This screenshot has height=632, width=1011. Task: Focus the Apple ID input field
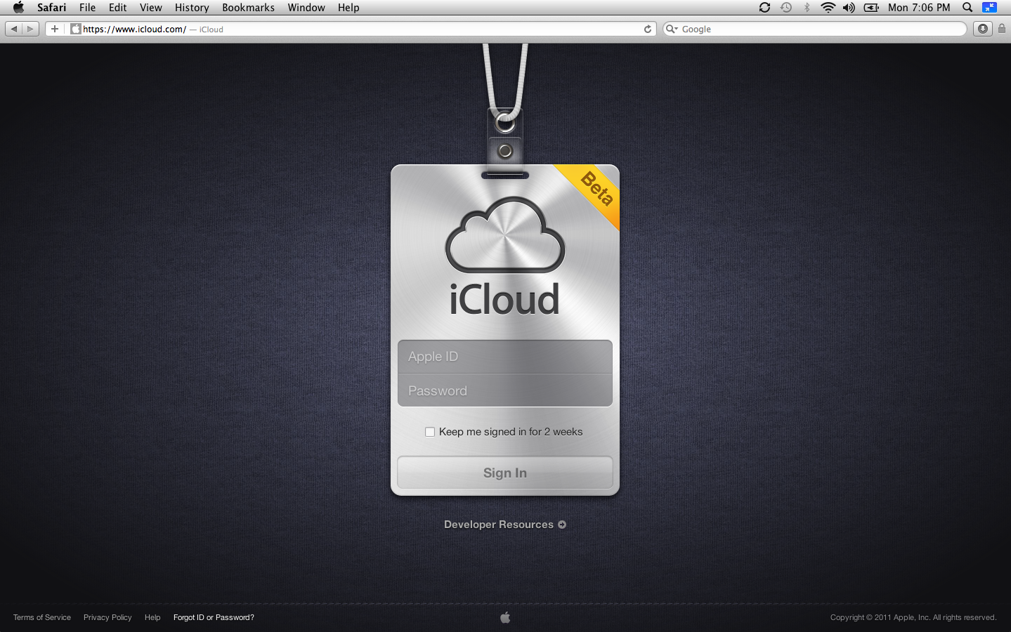[x=504, y=357]
